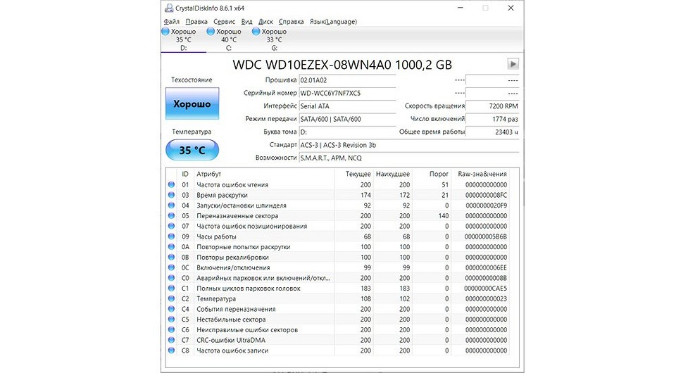Screen dimensions: 676x373
Task: Click status dot for attribute 03
Action: [x=171, y=195]
